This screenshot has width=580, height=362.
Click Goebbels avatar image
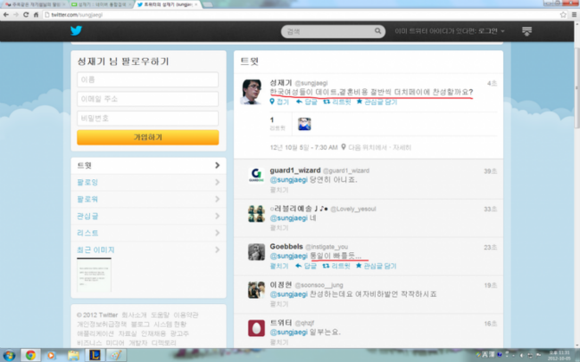point(256,252)
